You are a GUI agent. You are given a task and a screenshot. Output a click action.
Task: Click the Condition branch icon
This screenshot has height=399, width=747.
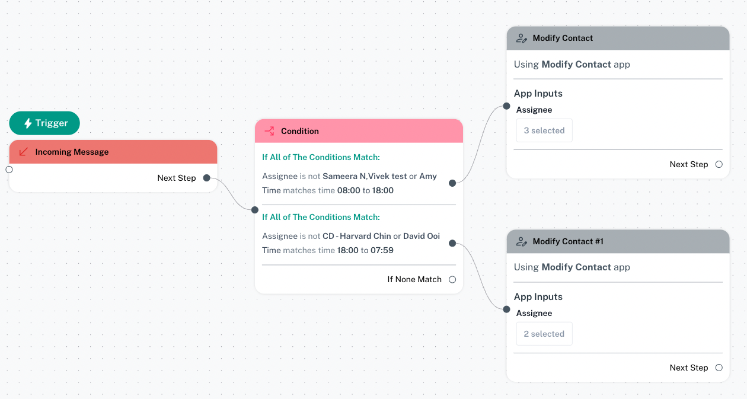pos(269,131)
